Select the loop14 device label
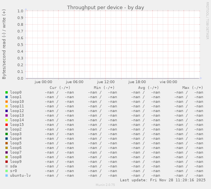Viewport: 211px width, 189px height. pyautogui.click(x=17, y=120)
